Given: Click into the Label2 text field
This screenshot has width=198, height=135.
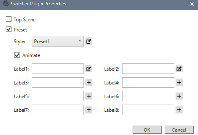Looking at the screenshot, I should point(148,69).
